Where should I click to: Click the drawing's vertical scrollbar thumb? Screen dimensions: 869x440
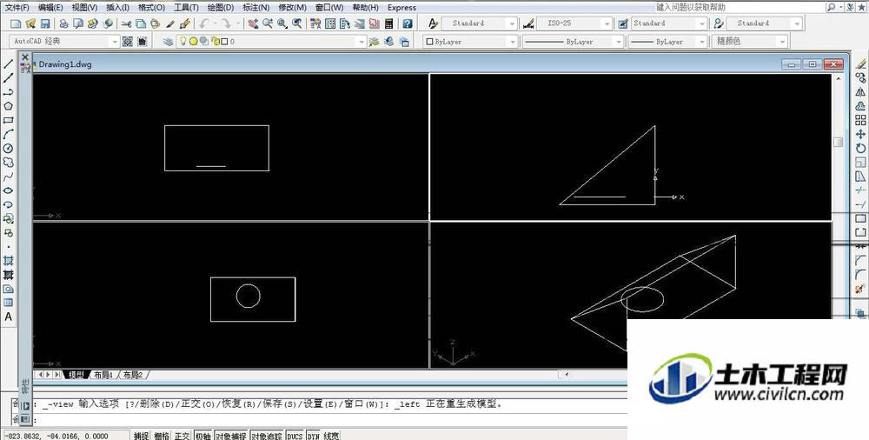click(838, 142)
